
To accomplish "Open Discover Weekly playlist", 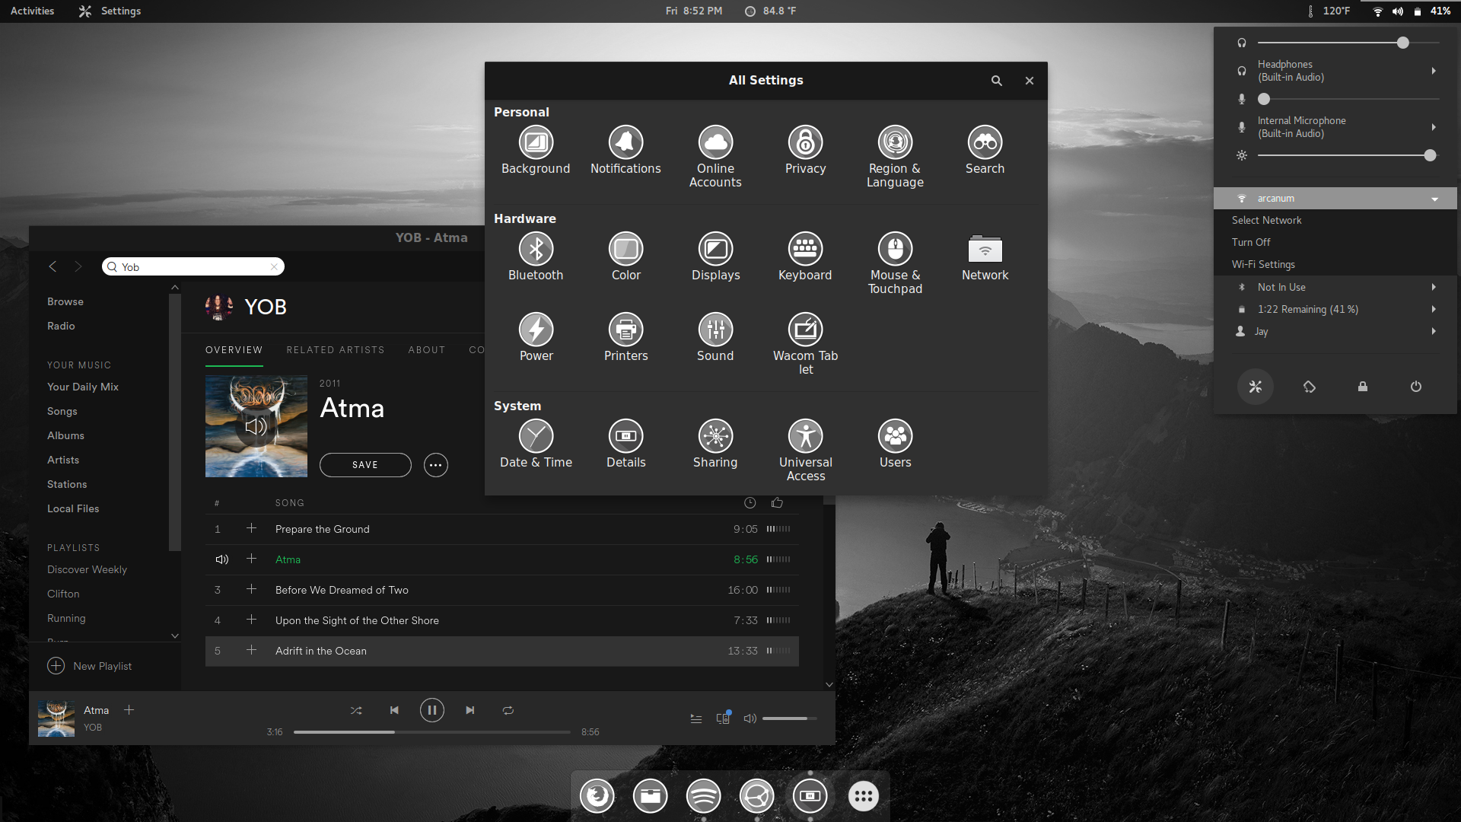I will pyautogui.click(x=87, y=569).
